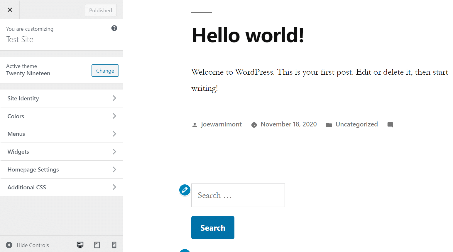This screenshot has width=453, height=252.
Task: Open Homepage Settings
Action: click(62, 169)
